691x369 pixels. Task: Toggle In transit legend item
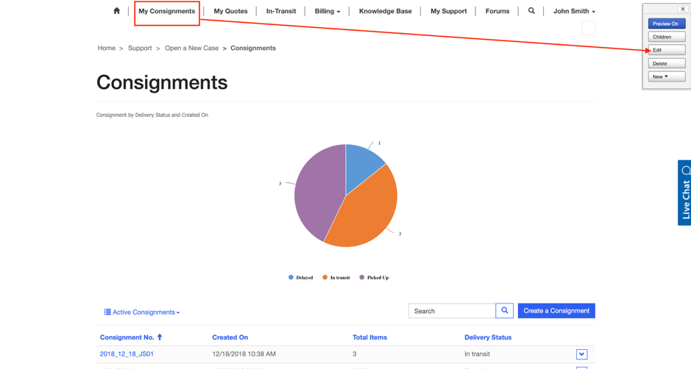point(336,278)
